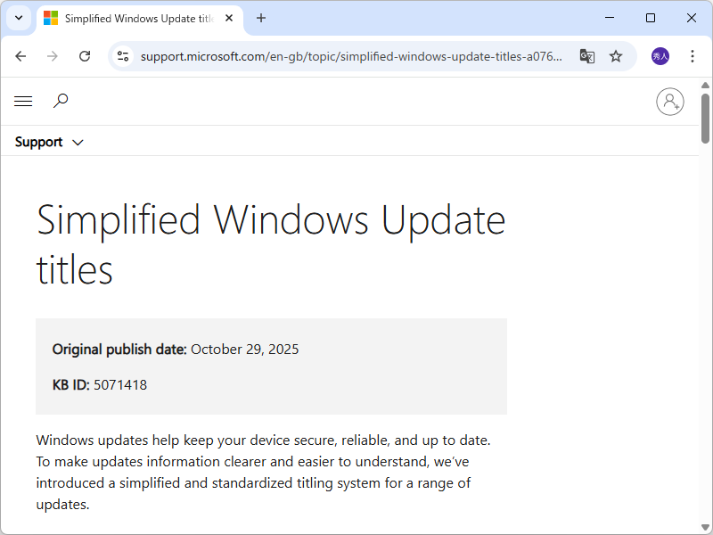Go back to the previous page
The width and height of the screenshot is (713, 535).
click(20, 55)
